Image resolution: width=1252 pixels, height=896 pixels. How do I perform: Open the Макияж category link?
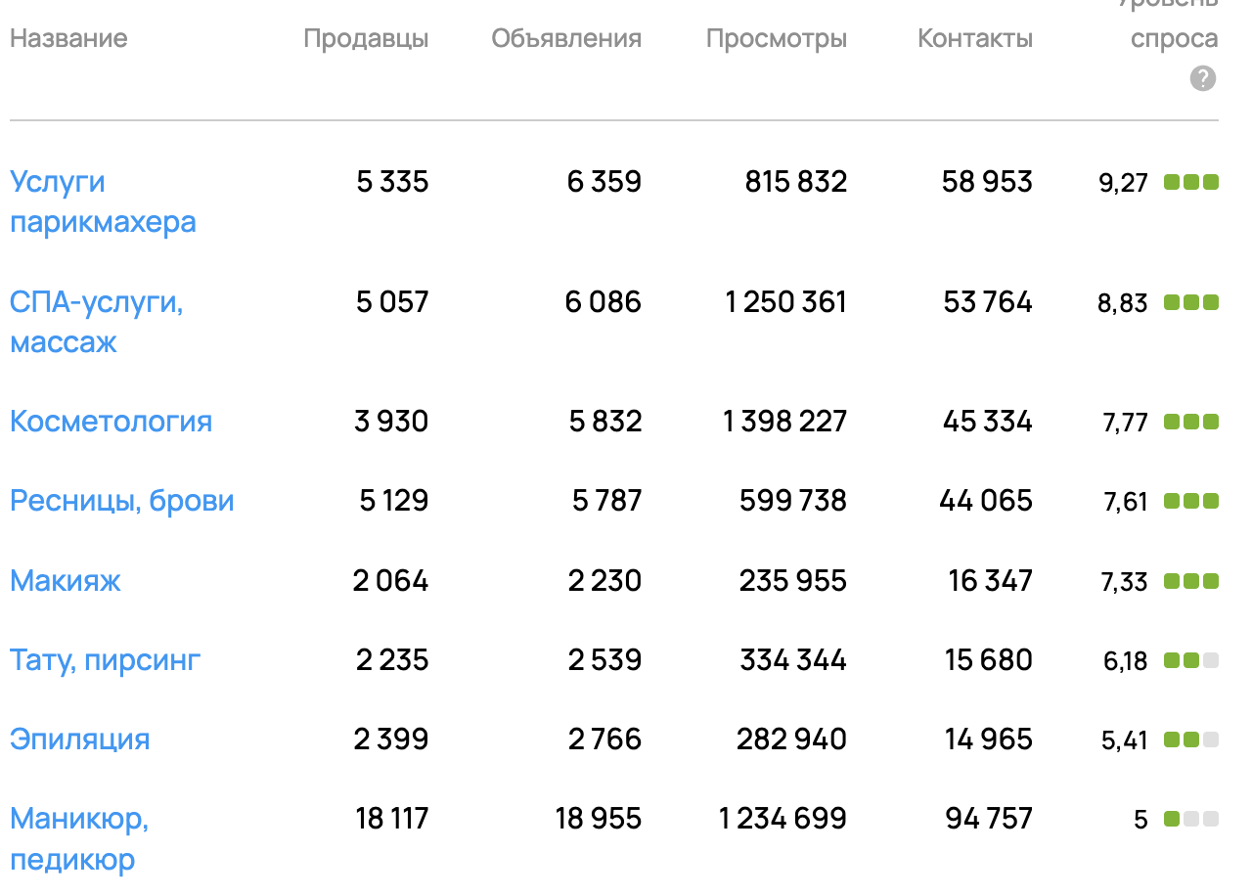(66, 581)
